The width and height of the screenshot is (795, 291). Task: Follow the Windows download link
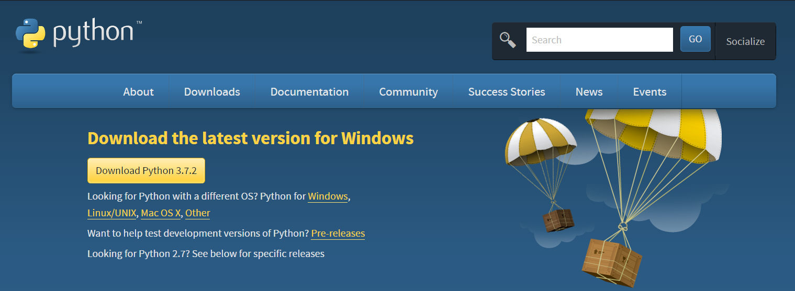328,196
